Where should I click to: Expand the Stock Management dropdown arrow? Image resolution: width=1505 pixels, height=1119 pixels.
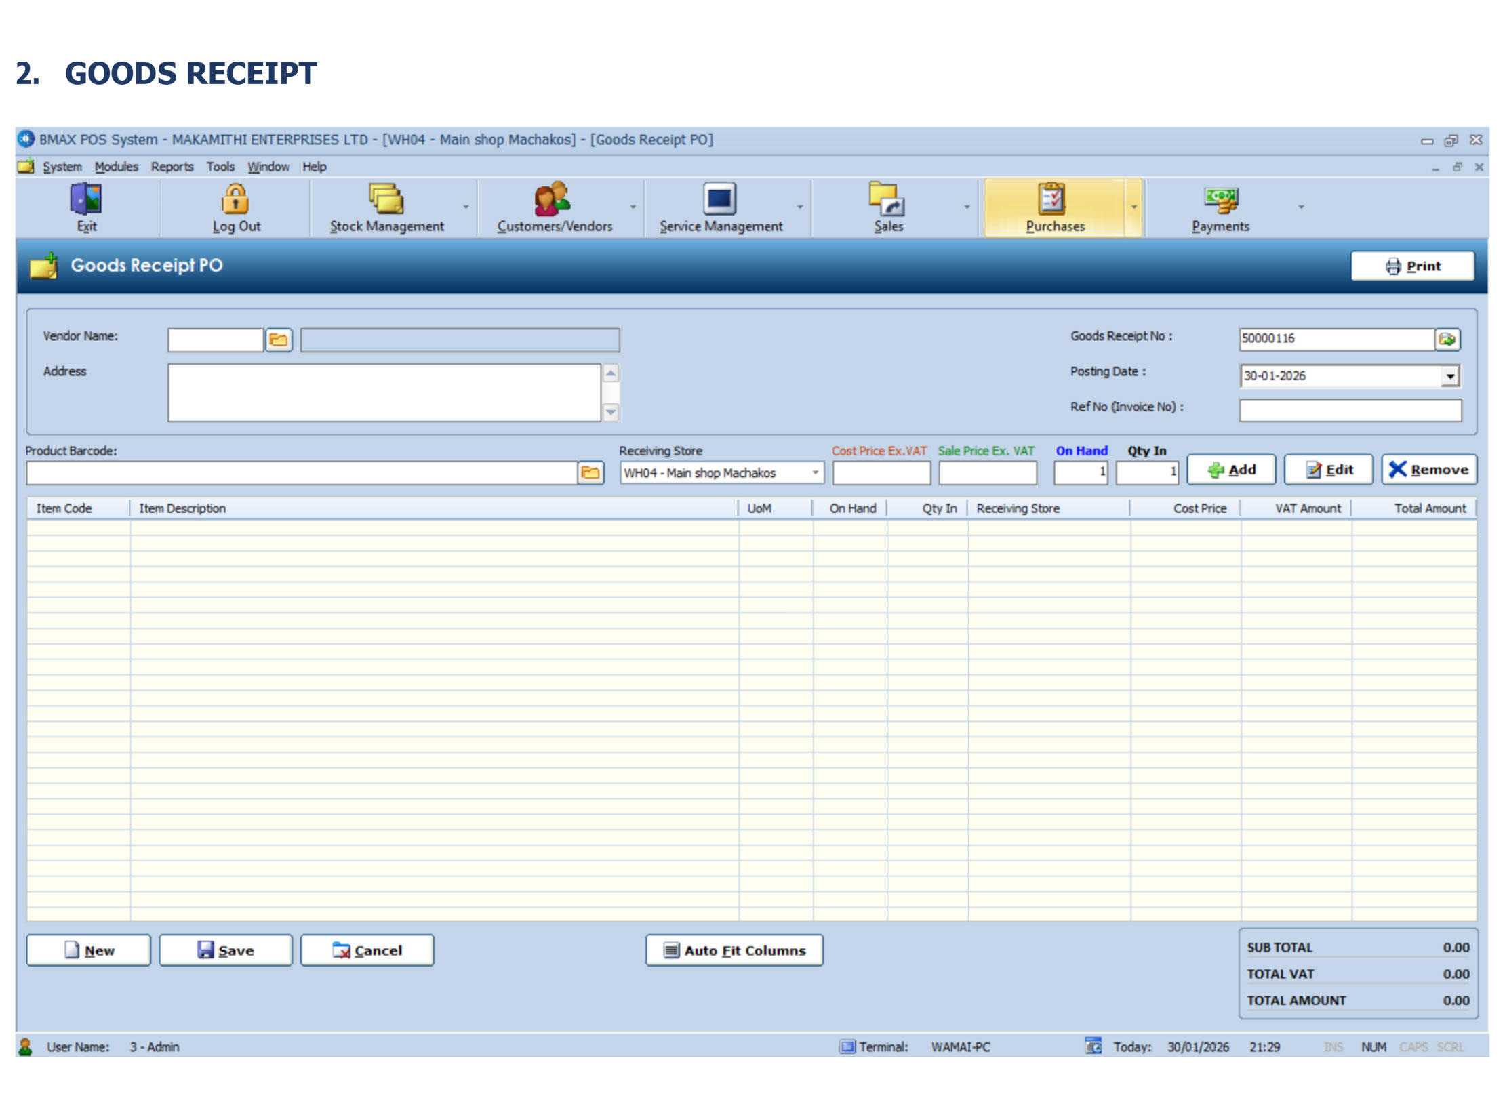466,207
